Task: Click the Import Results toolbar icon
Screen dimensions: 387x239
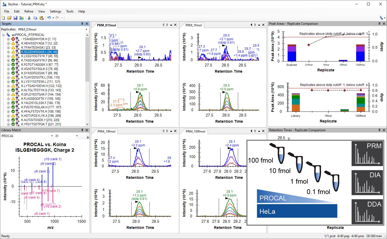Action: pyautogui.click(x=22, y=18)
